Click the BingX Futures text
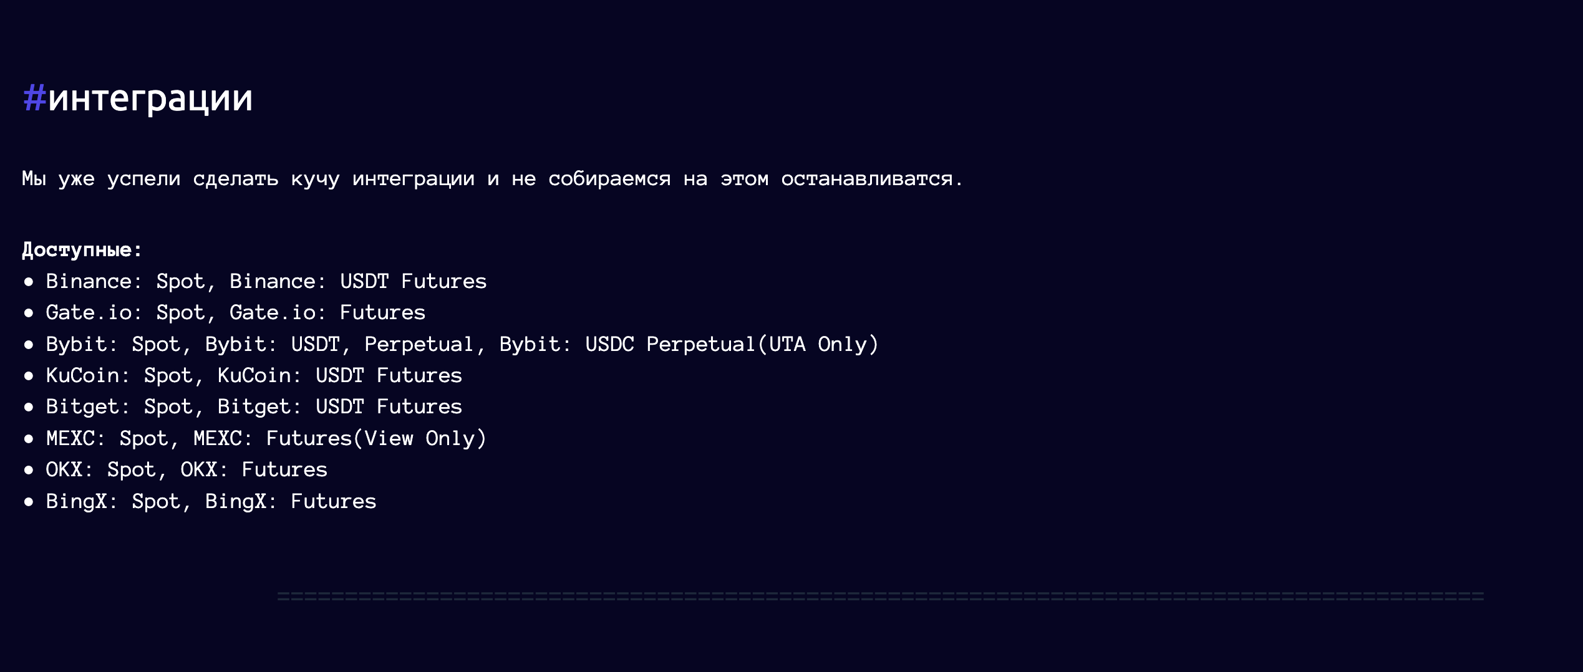Screen dimensions: 1583x672 tap(291, 502)
